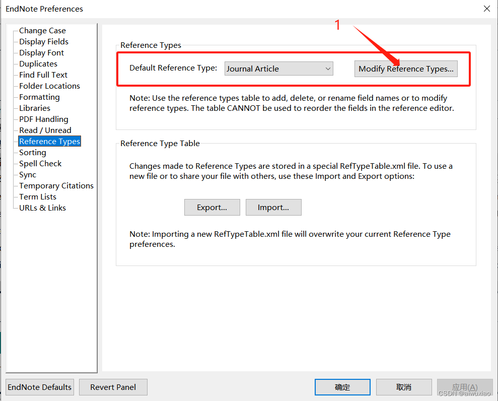498x401 pixels.
Task: Close the EndNote Preferences dialog
Action: [x=486, y=9]
